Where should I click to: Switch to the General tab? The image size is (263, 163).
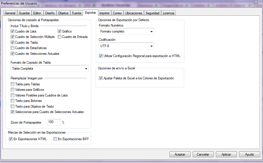click(x=10, y=13)
